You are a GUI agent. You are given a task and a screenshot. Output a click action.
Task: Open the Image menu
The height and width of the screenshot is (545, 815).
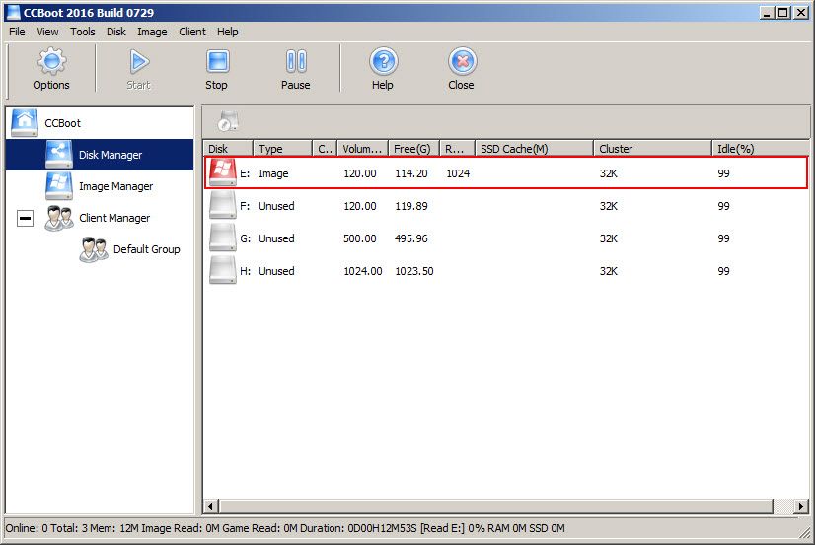(x=152, y=32)
